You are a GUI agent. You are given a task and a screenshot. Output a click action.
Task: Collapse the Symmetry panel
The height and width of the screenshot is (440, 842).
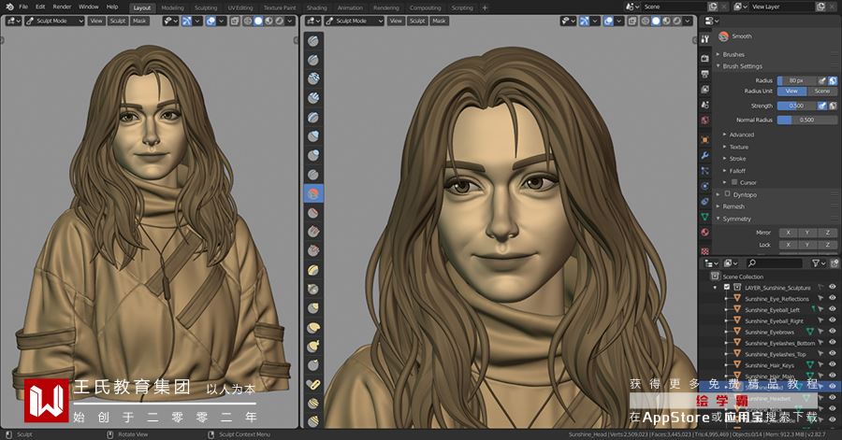pyautogui.click(x=737, y=219)
